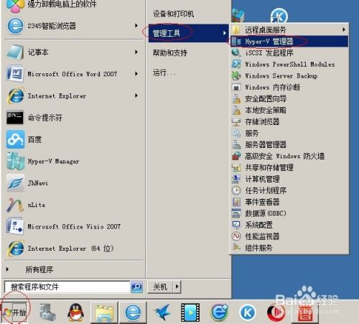
Task: Open Windows PowerShell Modules
Action: (289, 64)
